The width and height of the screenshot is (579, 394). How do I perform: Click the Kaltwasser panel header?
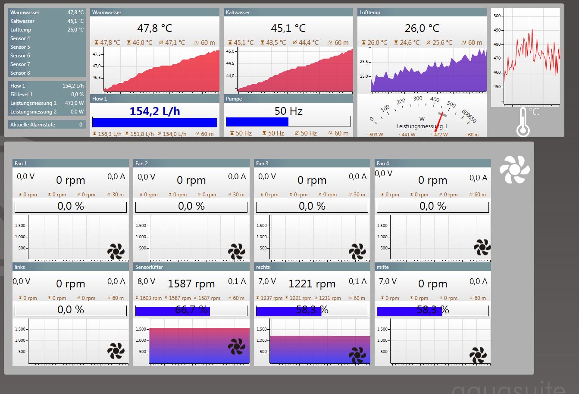click(288, 13)
